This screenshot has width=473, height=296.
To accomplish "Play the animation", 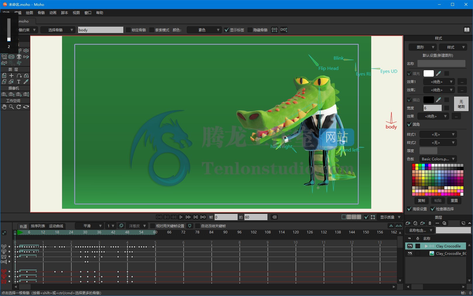I will [x=181, y=217].
